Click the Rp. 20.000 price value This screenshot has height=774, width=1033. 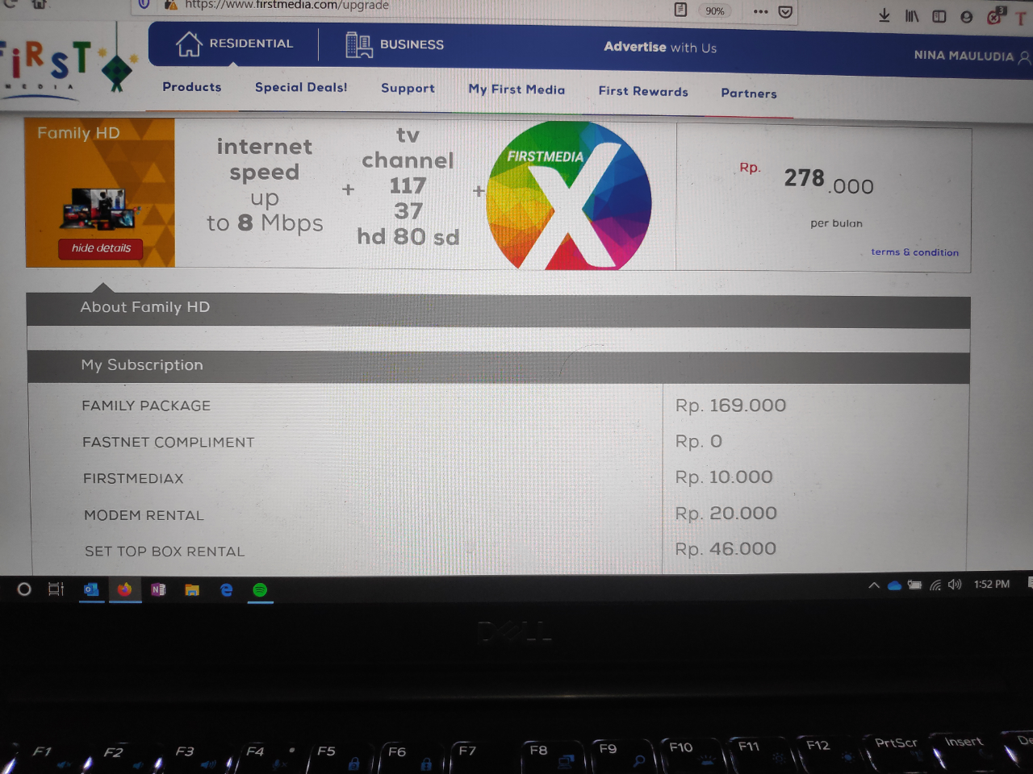726,513
